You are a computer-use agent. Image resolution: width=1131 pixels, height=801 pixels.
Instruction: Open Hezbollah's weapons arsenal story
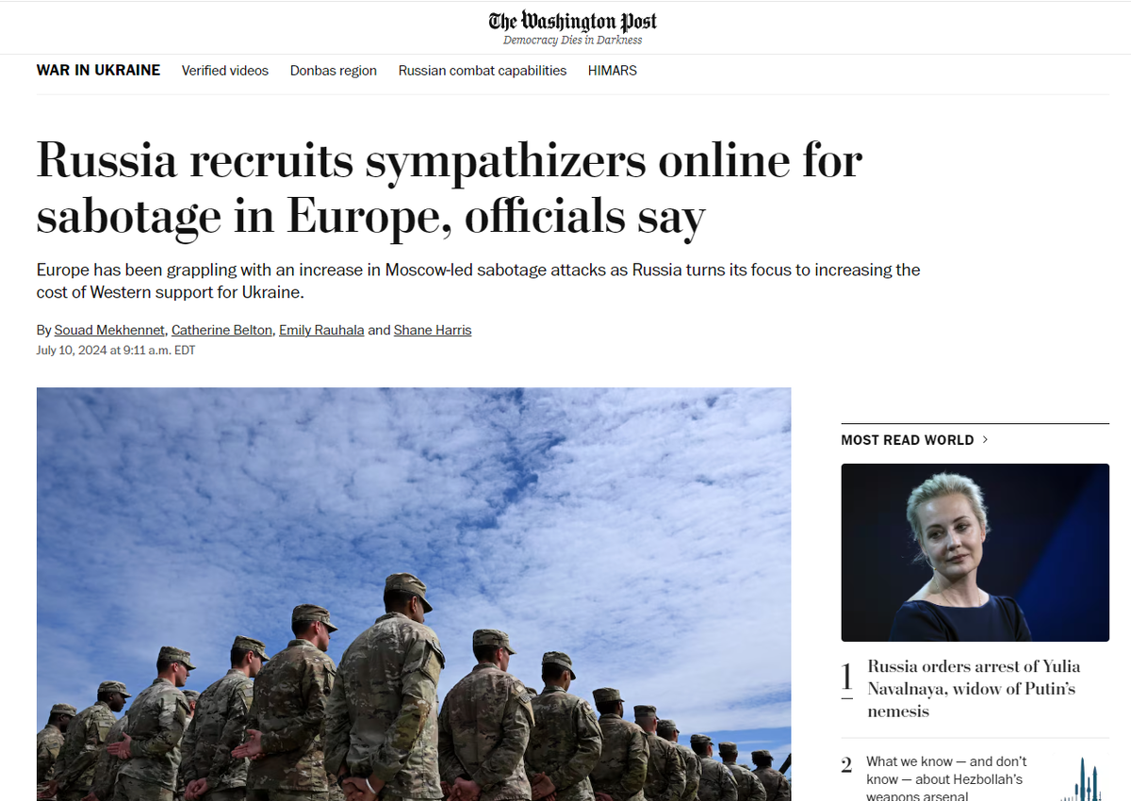(x=946, y=779)
